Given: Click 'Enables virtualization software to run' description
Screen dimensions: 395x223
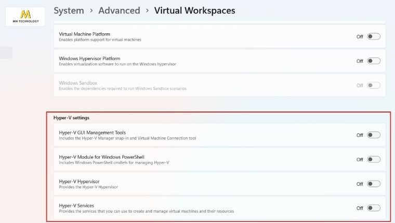Looking at the screenshot, I should tap(117, 64).
